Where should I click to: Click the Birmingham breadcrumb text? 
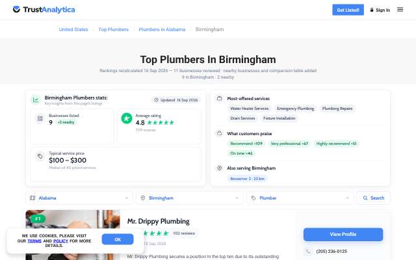[x=209, y=29]
